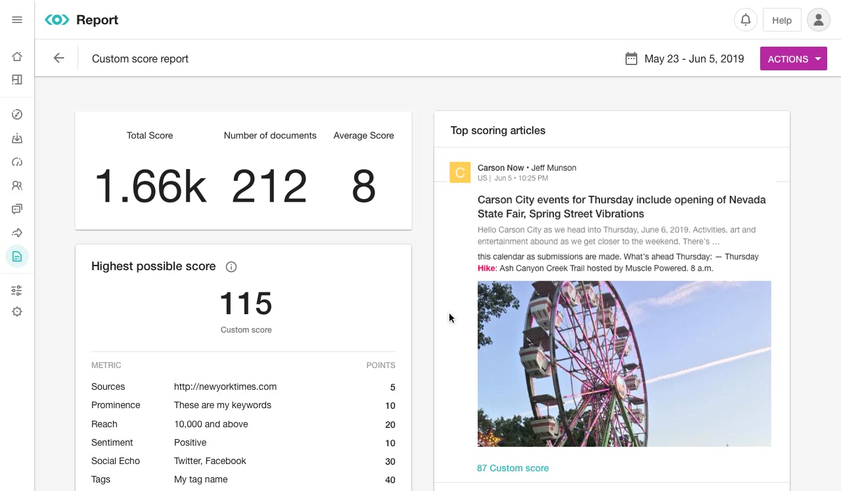The height and width of the screenshot is (491, 841).
Task: Change date range May 23 - Jun 5, 2019
Action: click(694, 58)
